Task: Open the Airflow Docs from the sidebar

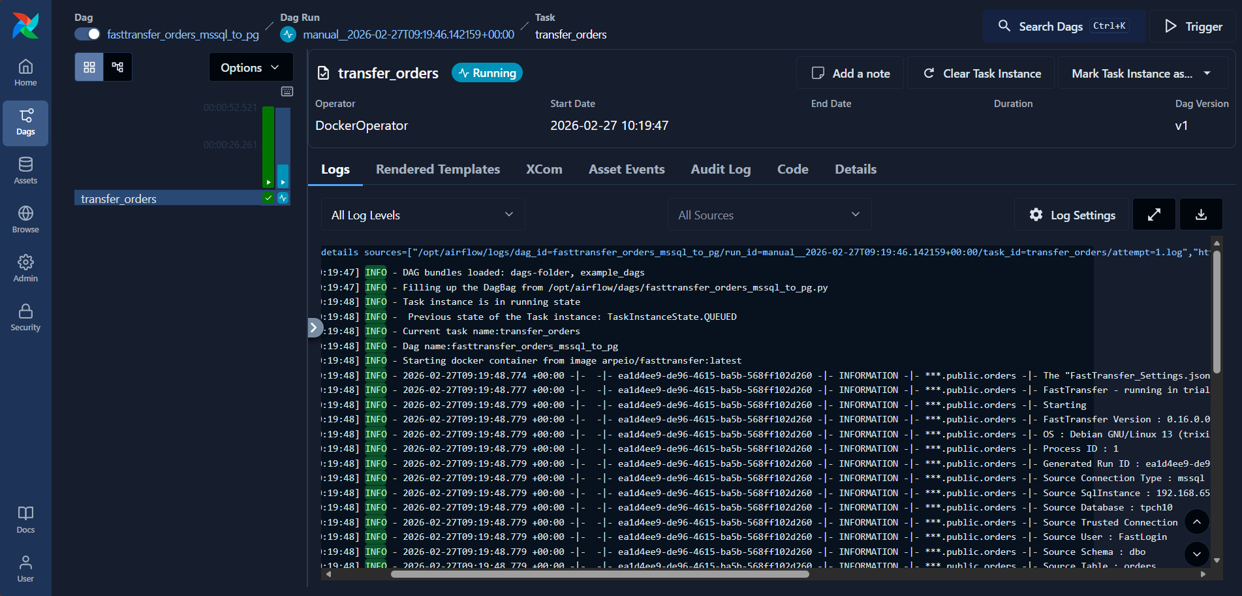Action: coord(25,519)
